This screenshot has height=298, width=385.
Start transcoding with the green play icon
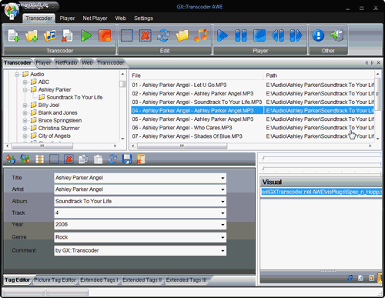pyautogui.click(x=86, y=35)
